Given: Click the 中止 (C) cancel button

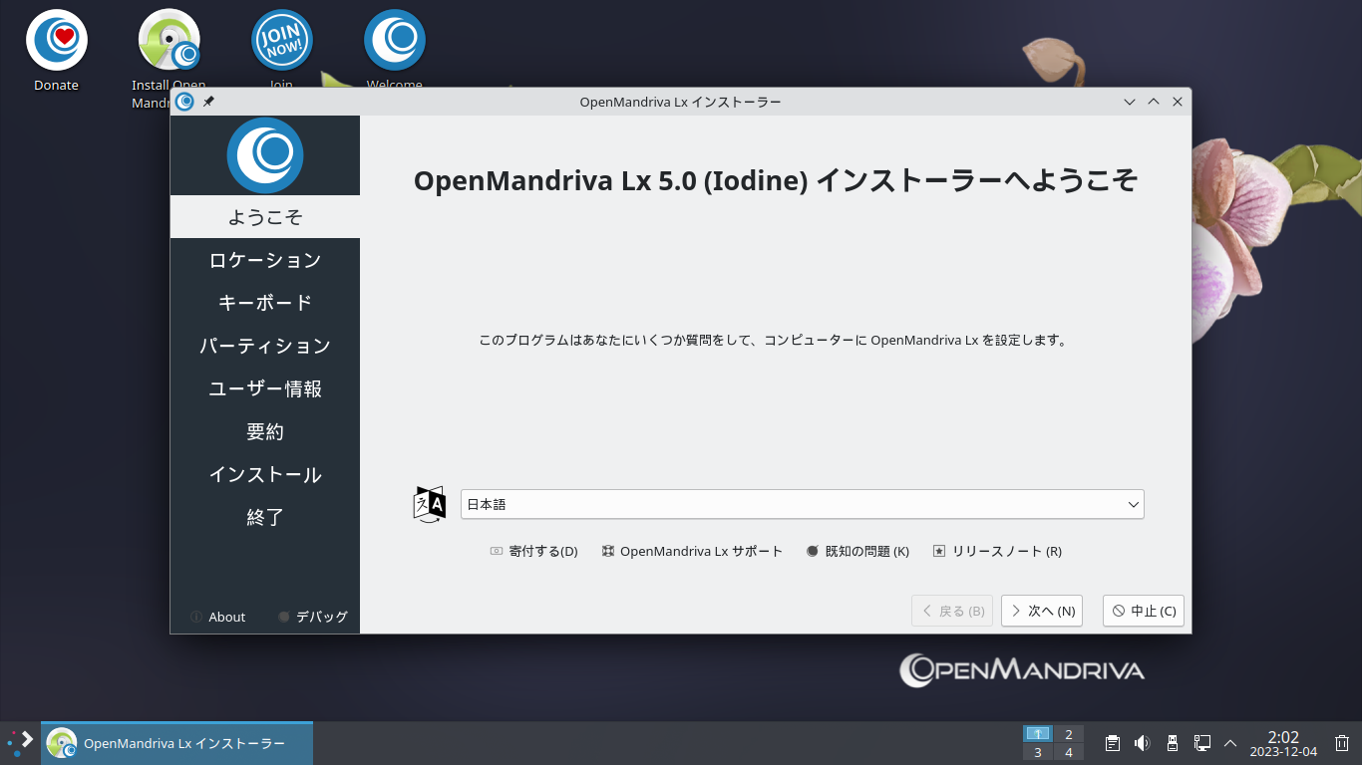Looking at the screenshot, I should click(x=1144, y=611).
